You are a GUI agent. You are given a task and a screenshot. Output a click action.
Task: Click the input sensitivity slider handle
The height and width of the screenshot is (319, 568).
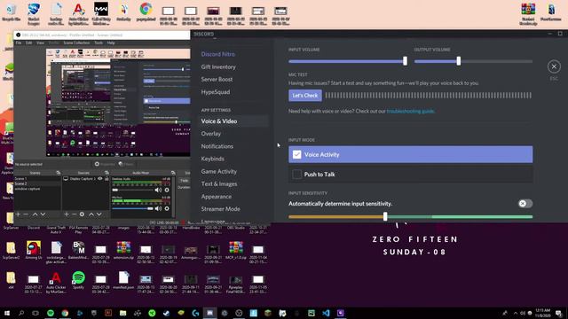tap(385, 216)
